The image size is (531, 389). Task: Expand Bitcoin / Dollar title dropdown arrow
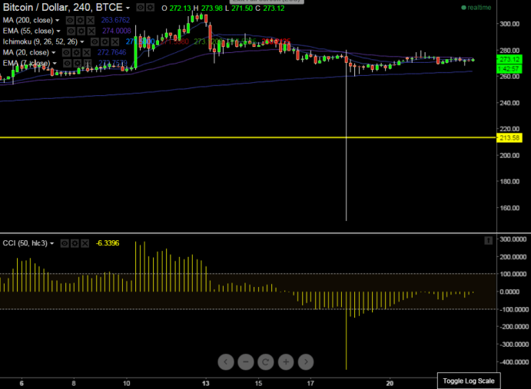click(128, 8)
